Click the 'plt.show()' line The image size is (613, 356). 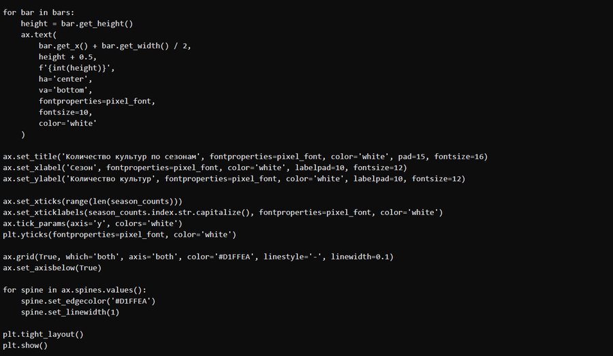tap(25, 346)
